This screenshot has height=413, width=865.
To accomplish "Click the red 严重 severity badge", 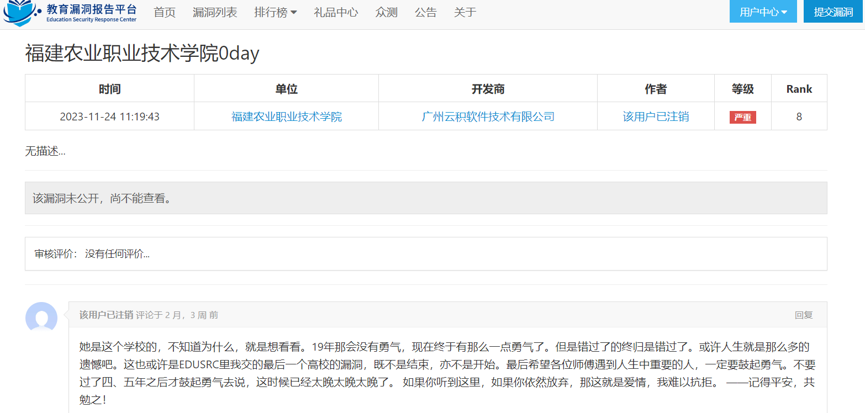I will tap(742, 117).
